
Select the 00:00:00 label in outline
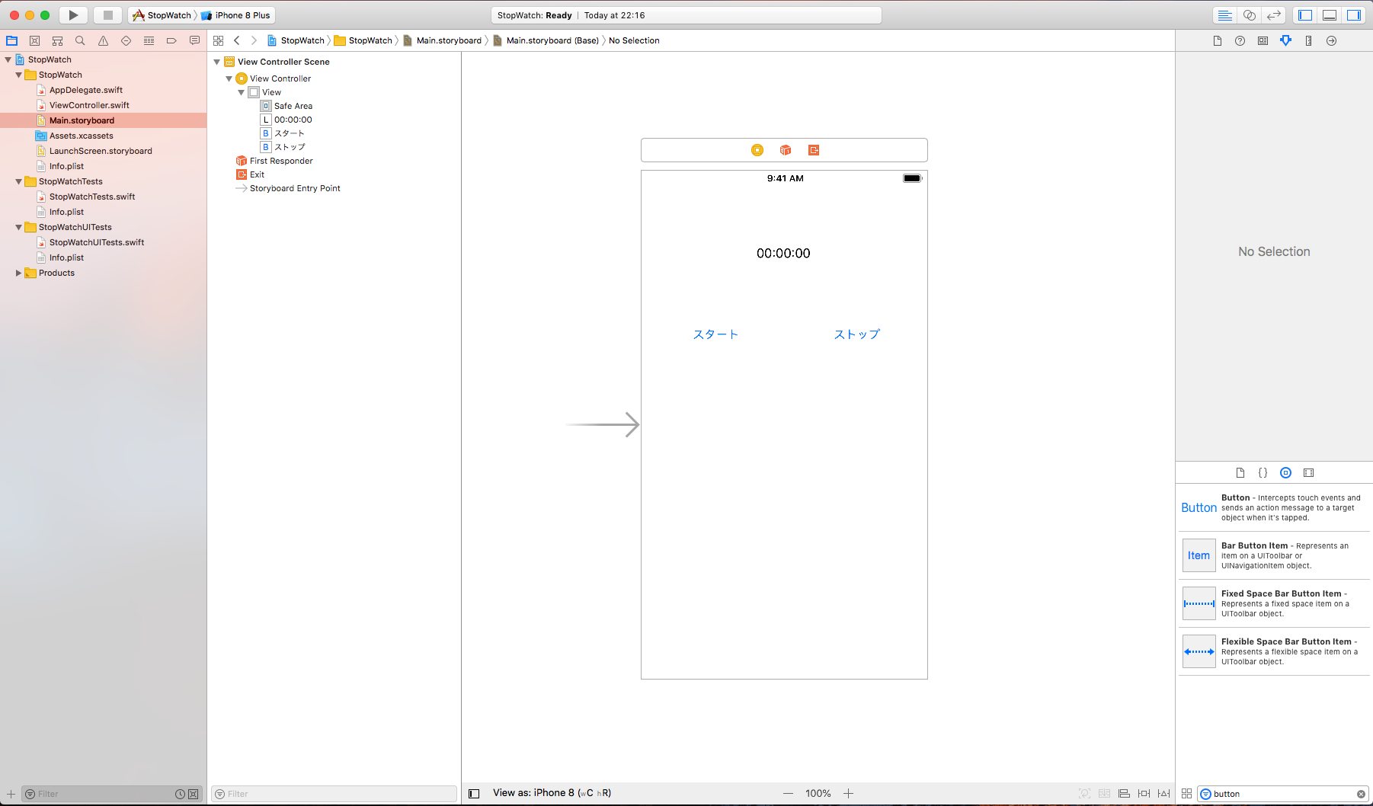293,120
